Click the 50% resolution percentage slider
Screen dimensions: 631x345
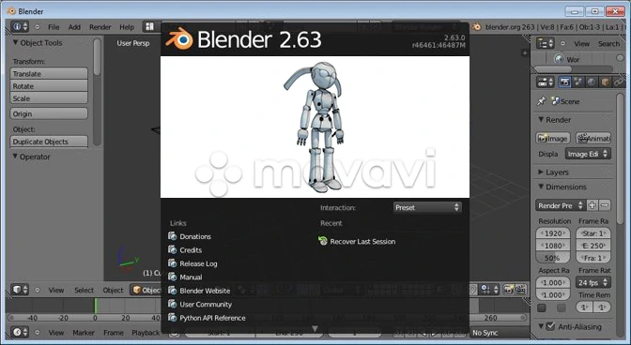pyautogui.click(x=553, y=258)
